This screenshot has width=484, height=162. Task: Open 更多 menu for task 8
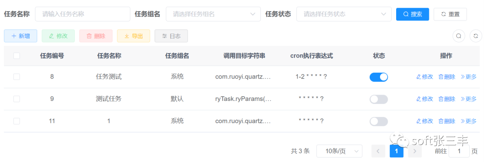(x=469, y=77)
